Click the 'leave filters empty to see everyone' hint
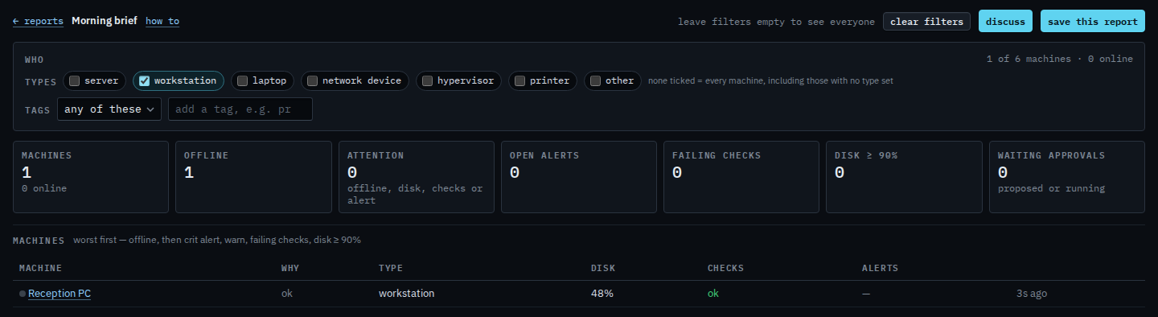1158x317 pixels. [x=776, y=22]
